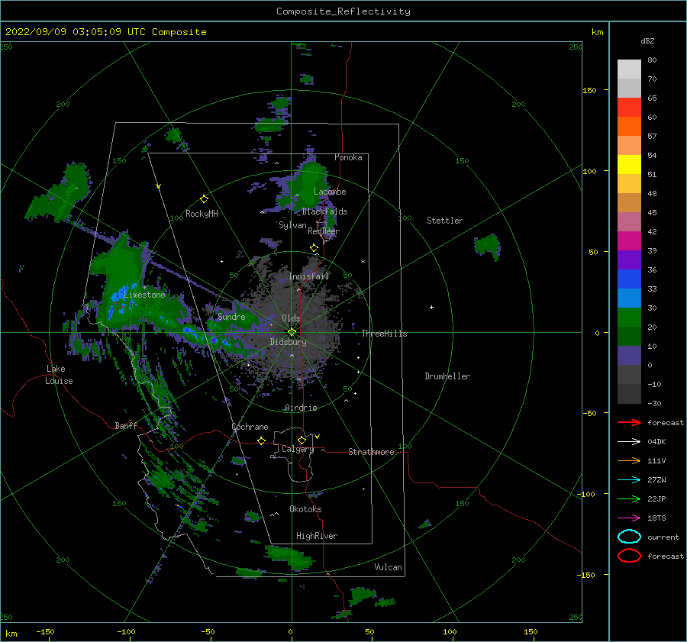Click the red forecast arrow in legend

point(629,422)
